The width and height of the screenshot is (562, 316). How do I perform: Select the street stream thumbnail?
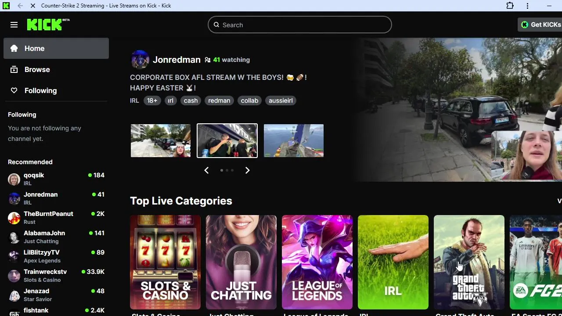click(x=161, y=140)
